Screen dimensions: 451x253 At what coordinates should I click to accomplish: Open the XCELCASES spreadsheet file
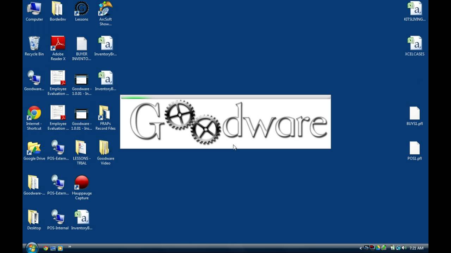(x=415, y=46)
